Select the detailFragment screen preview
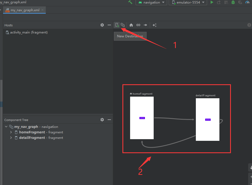The image size is (252, 185). pyautogui.click(x=207, y=119)
